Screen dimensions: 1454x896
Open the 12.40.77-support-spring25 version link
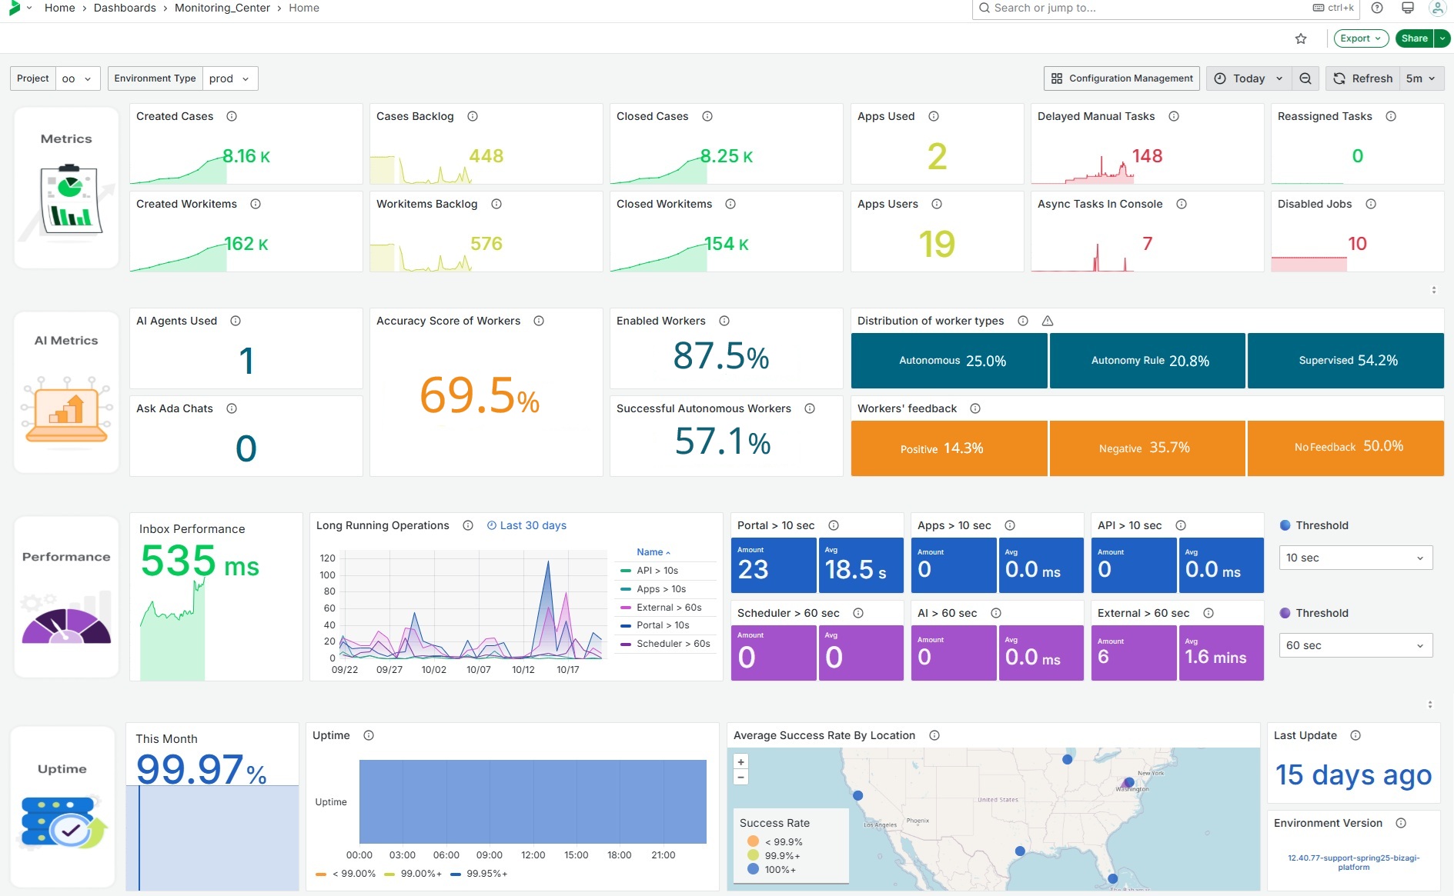1353,862
